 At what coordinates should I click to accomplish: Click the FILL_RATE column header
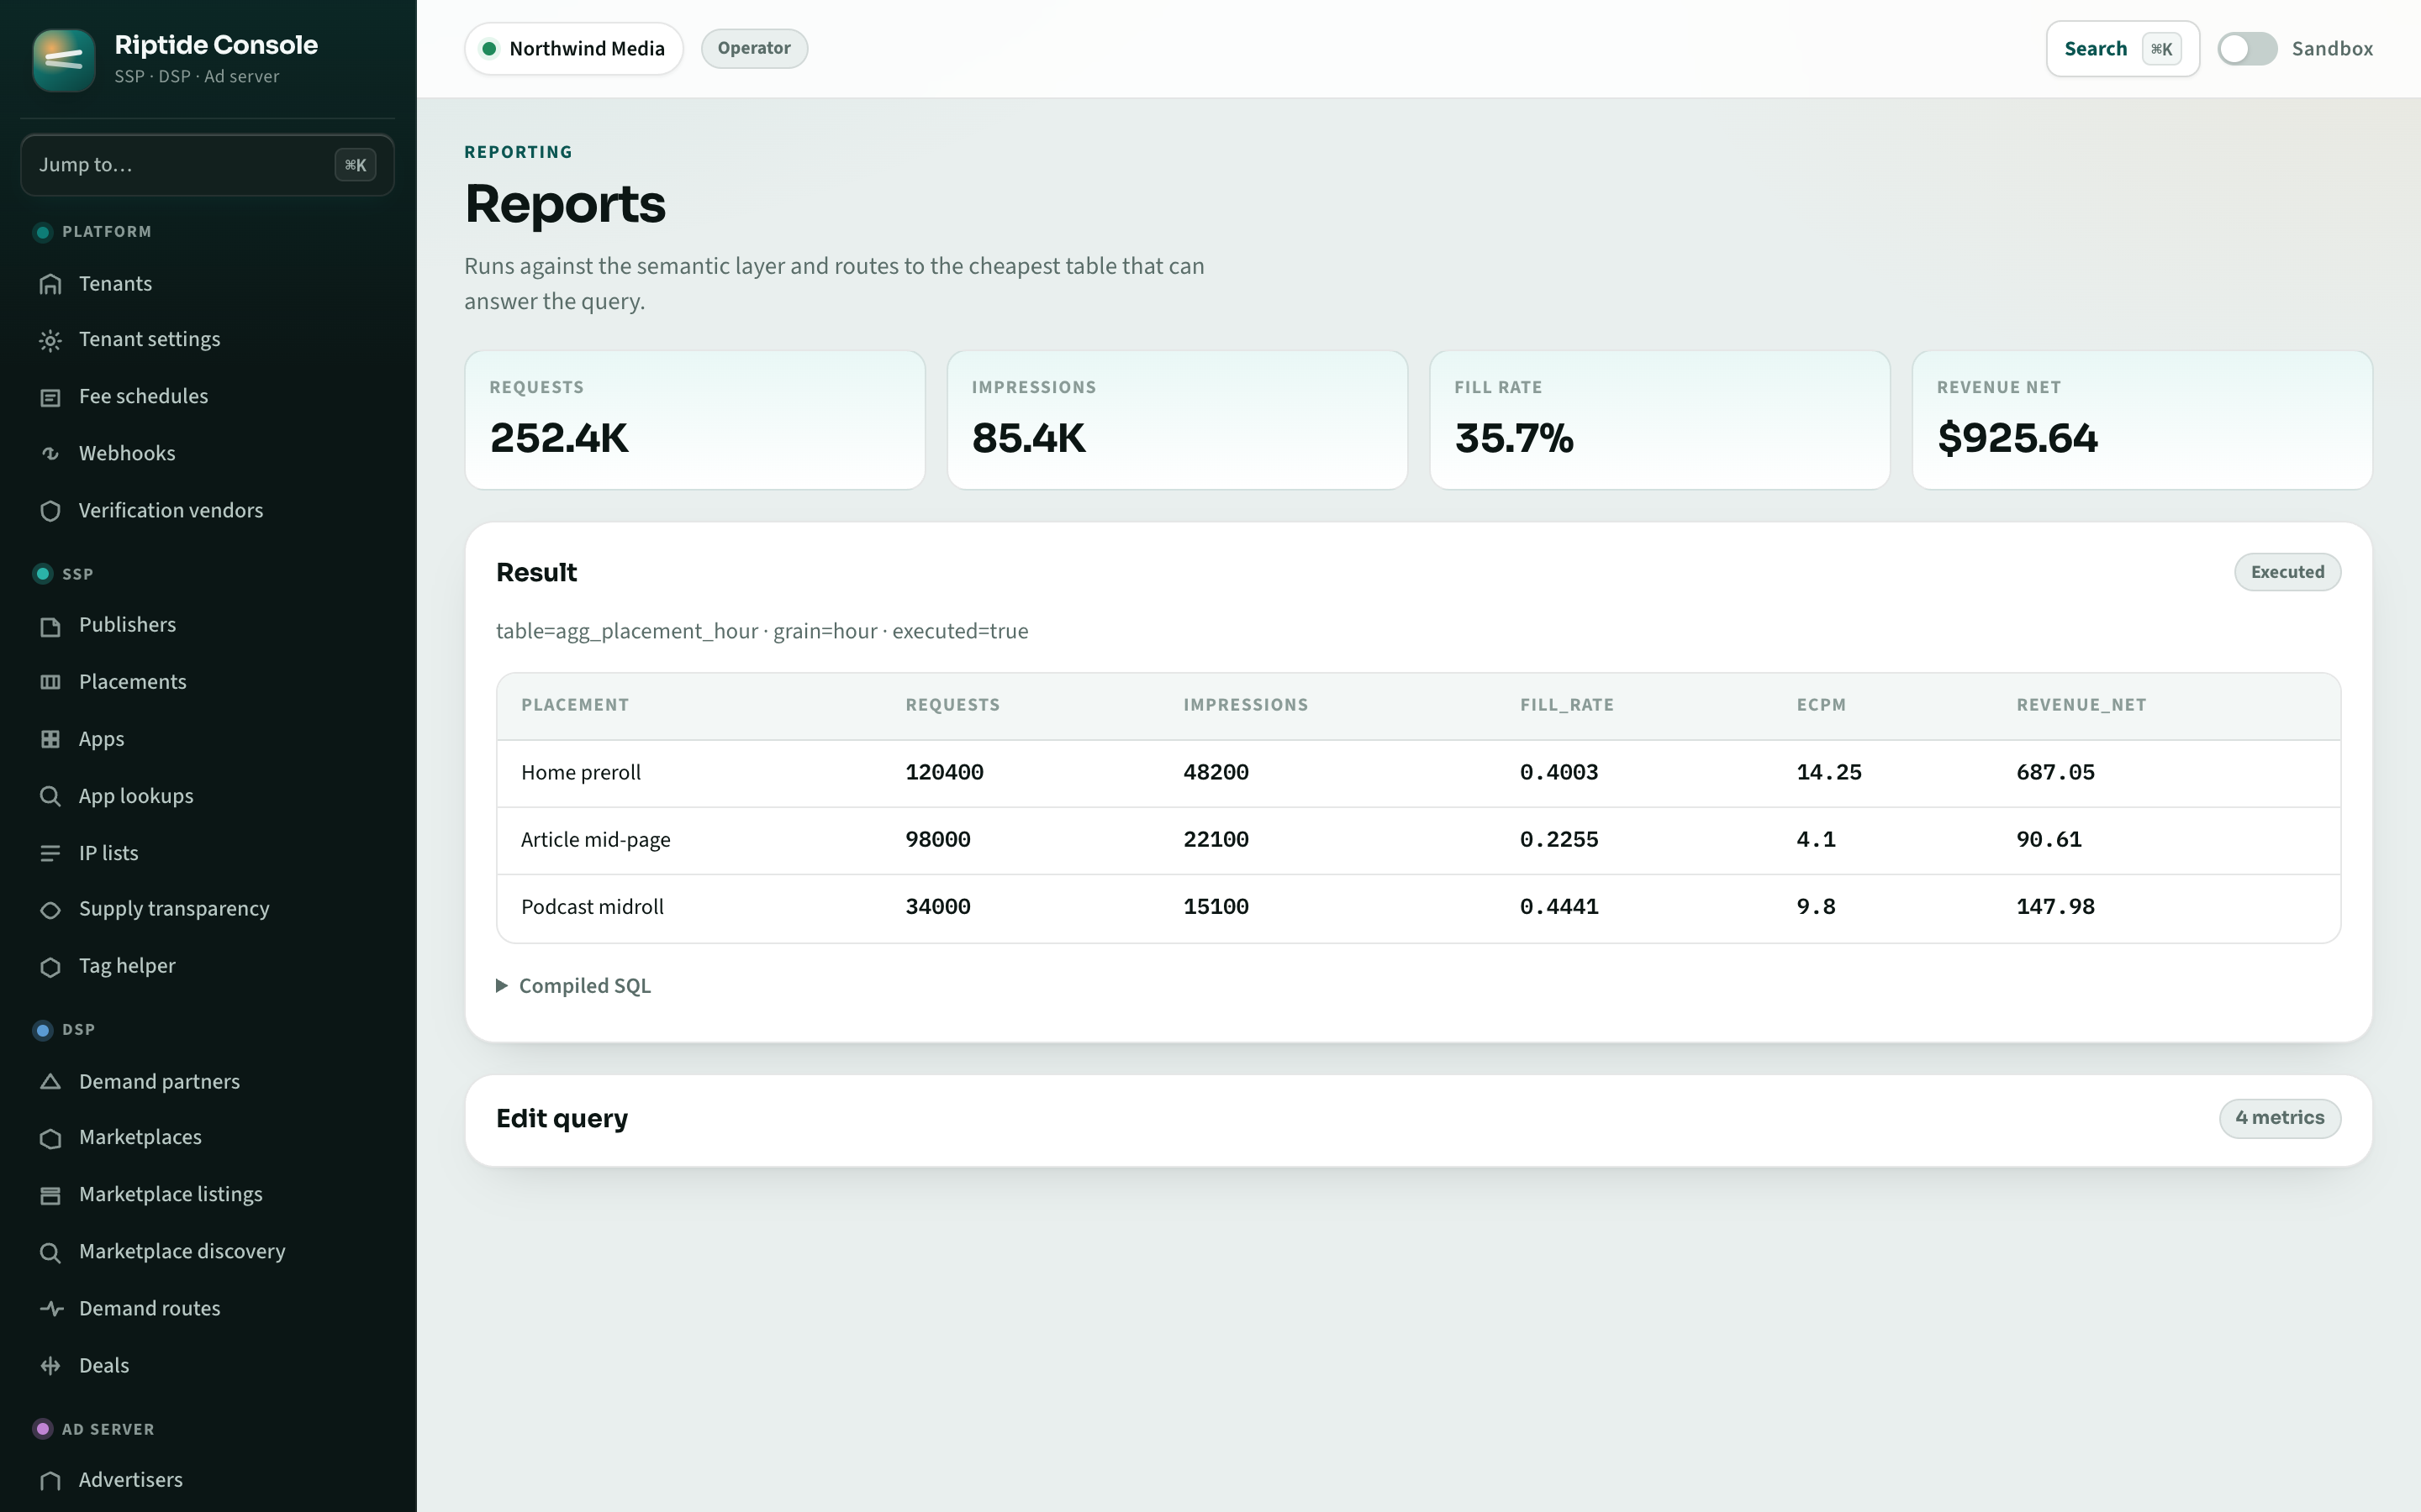click(1567, 705)
